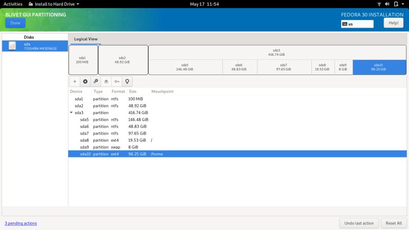Open system menu dropdown arrow
Viewport: 409px width, 230px height.
403,4
